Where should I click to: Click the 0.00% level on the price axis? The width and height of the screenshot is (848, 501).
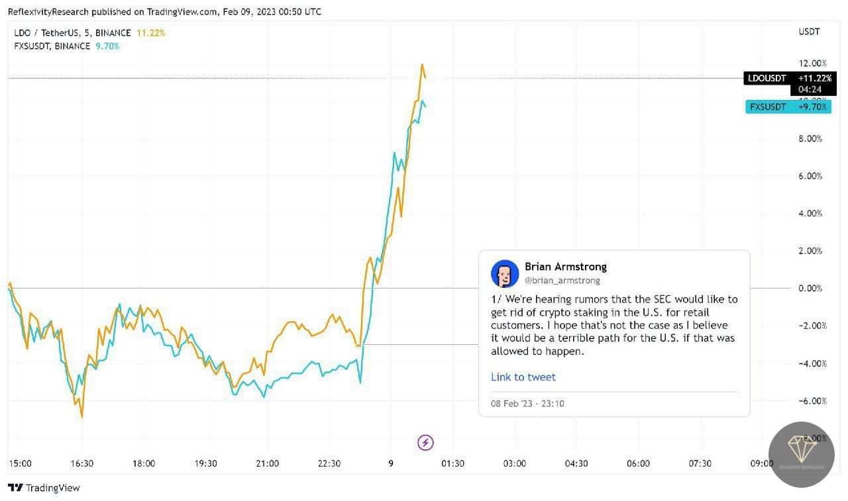click(811, 289)
